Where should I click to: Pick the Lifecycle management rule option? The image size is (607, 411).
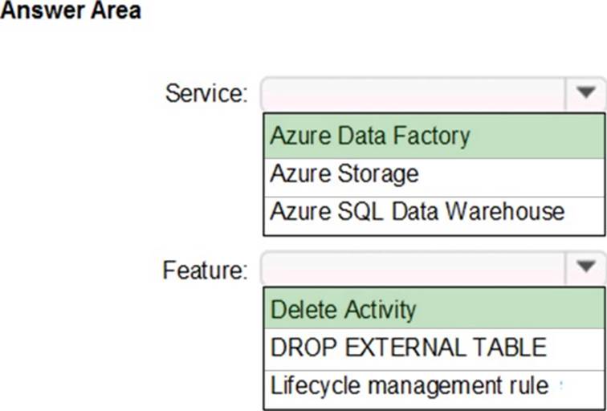pos(409,385)
